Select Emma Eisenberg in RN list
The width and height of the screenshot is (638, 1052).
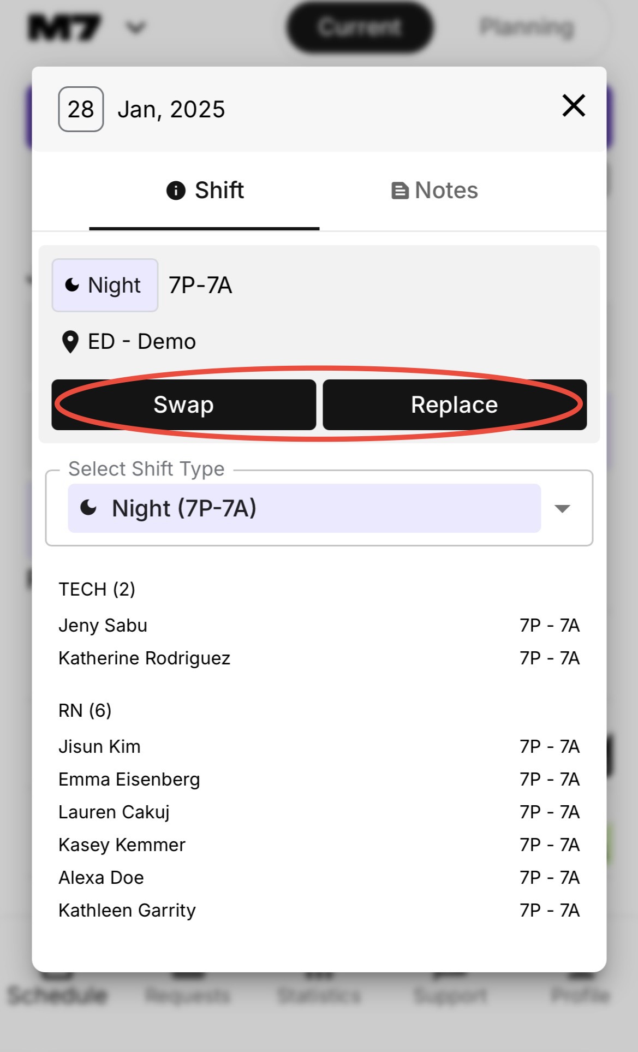(x=129, y=780)
